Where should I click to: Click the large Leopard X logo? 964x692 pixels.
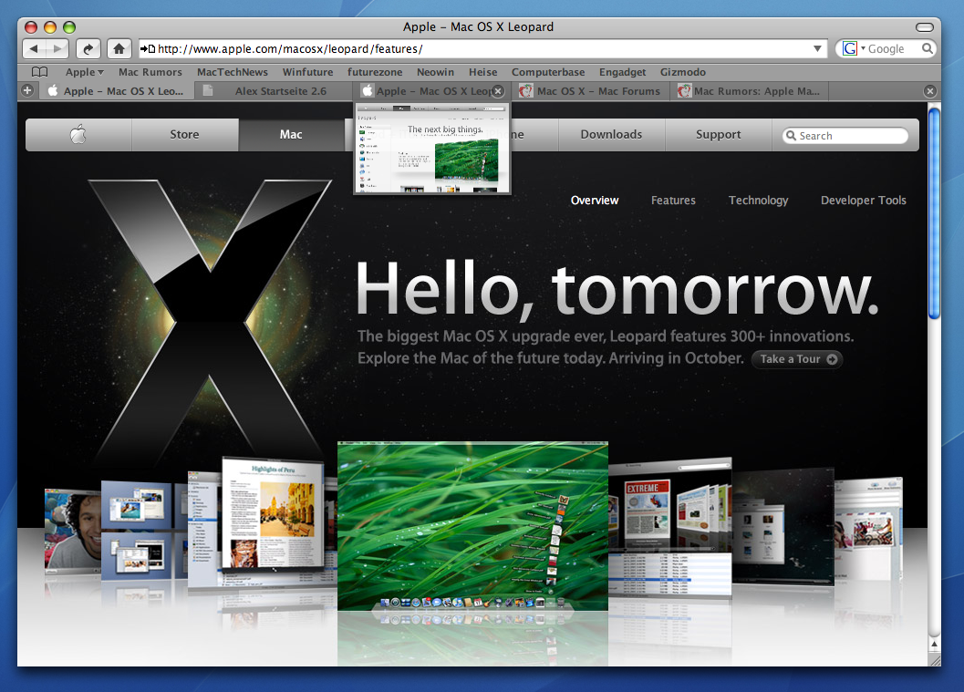(209, 320)
